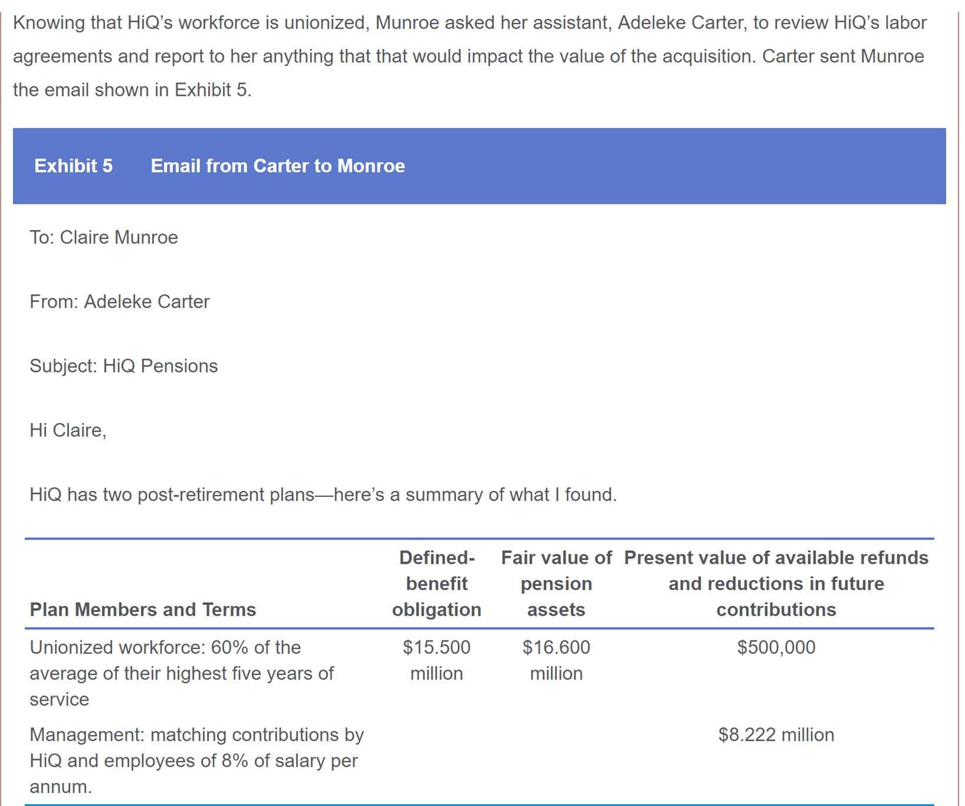Click the 'Defined-benefit obligation' column header
The image size is (965, 806).
coord(436,583)
